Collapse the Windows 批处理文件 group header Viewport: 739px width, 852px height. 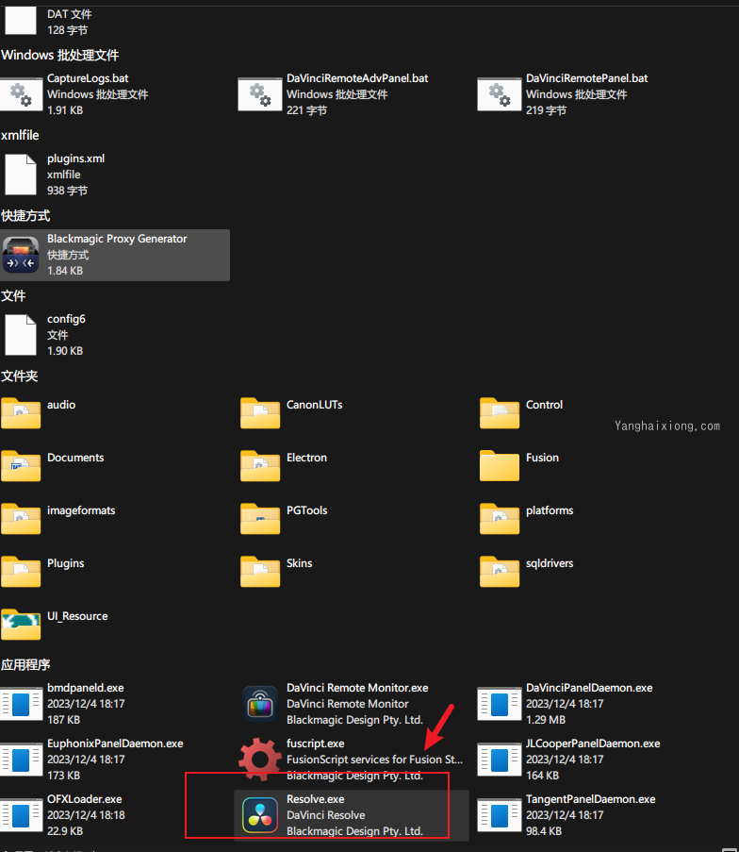tap(59, 55)
